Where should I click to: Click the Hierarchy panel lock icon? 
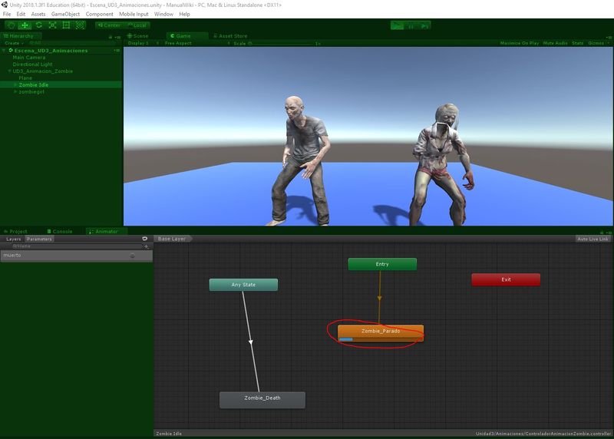click(x=111, y=37)
